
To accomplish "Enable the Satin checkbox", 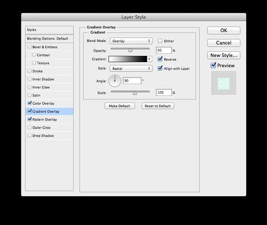I will tap(29, 95).
